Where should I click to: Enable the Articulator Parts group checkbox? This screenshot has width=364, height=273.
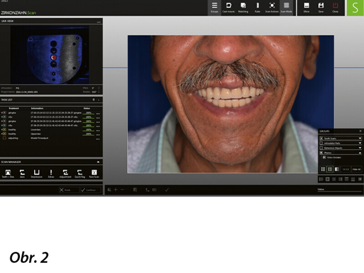[321, 143]
